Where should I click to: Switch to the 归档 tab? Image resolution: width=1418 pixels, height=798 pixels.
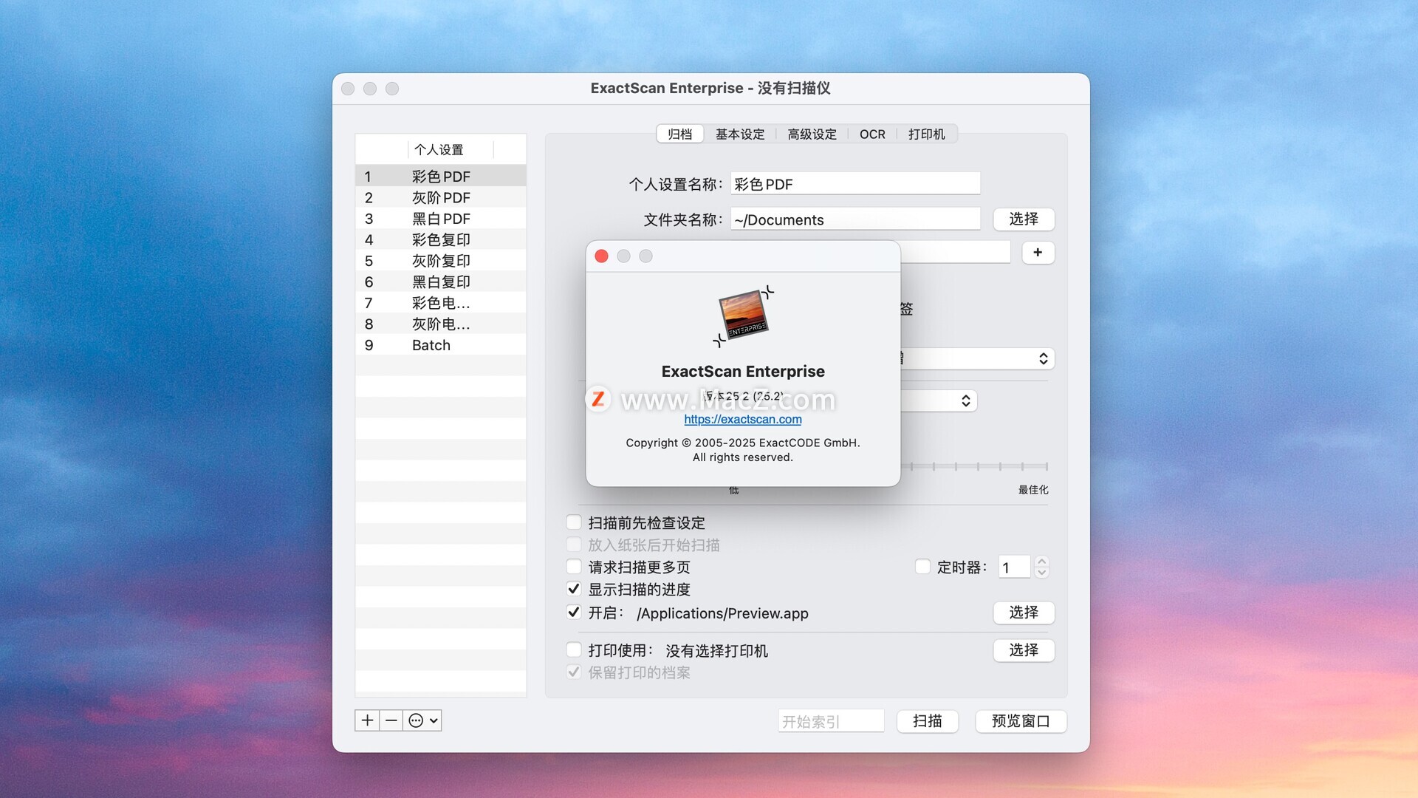(679, 134)
